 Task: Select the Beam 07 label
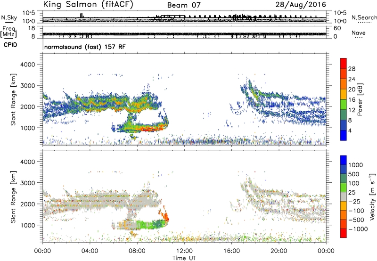[184, 5]
